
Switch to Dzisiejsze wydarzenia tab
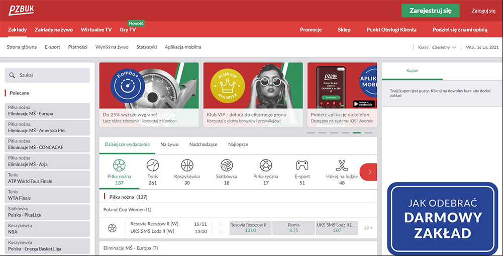pos(127,144)
